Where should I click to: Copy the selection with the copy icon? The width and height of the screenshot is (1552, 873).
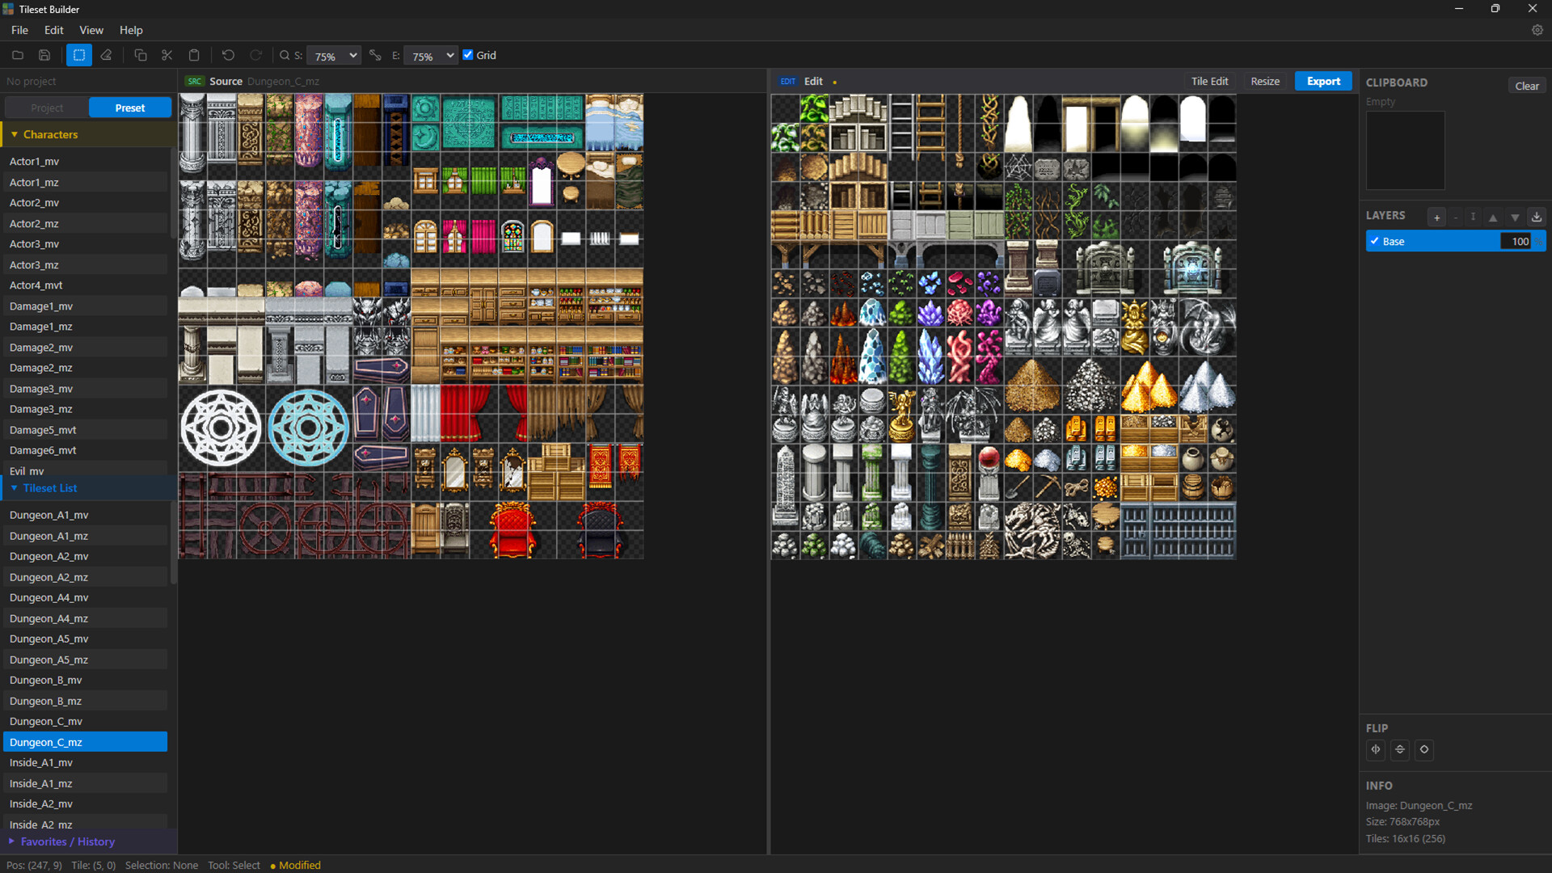tap(141, 55)
